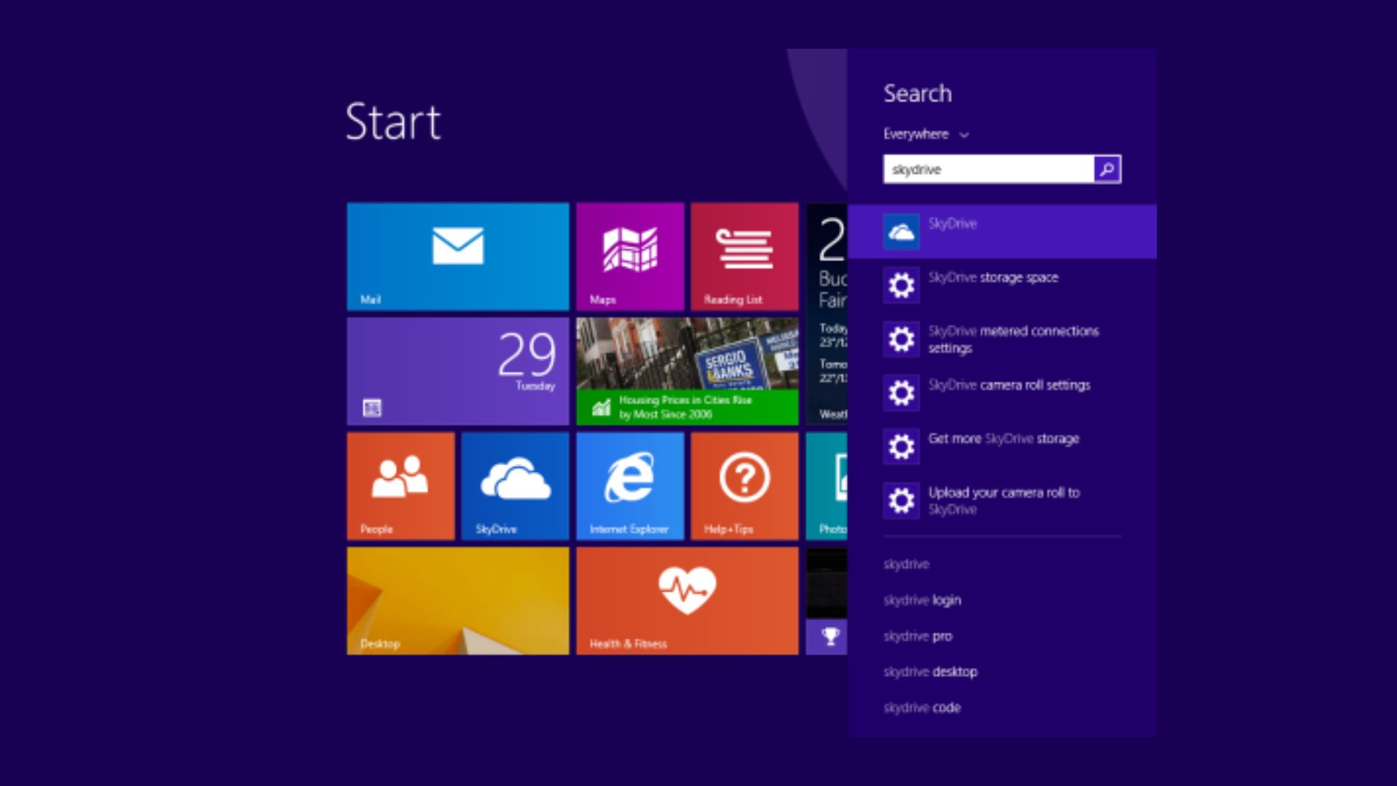Launch the Internet Explorer tile
The image size is (1397, 786).
[630, 486]
